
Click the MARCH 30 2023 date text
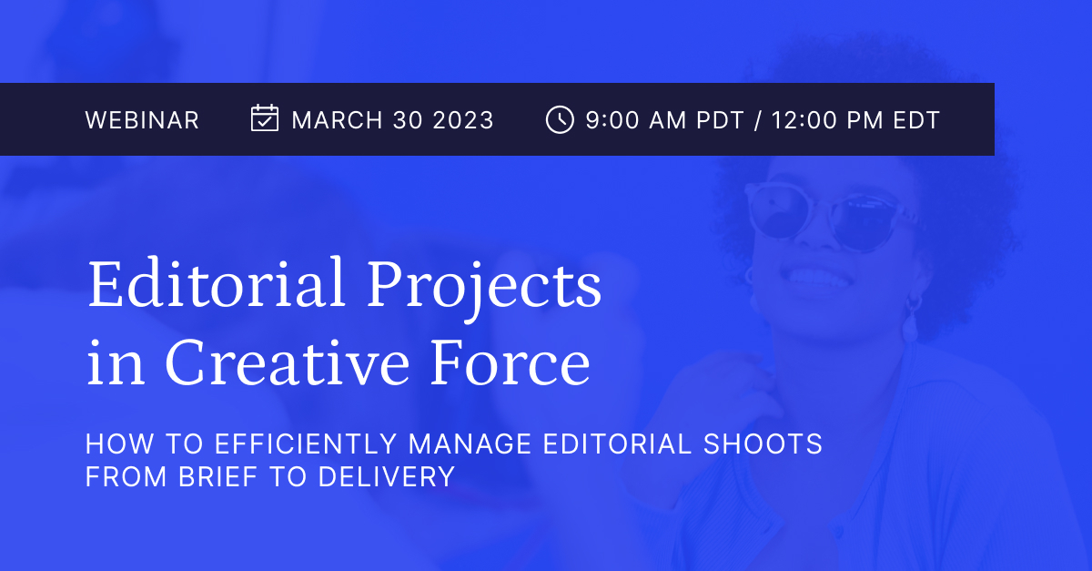tap(391, 119)
